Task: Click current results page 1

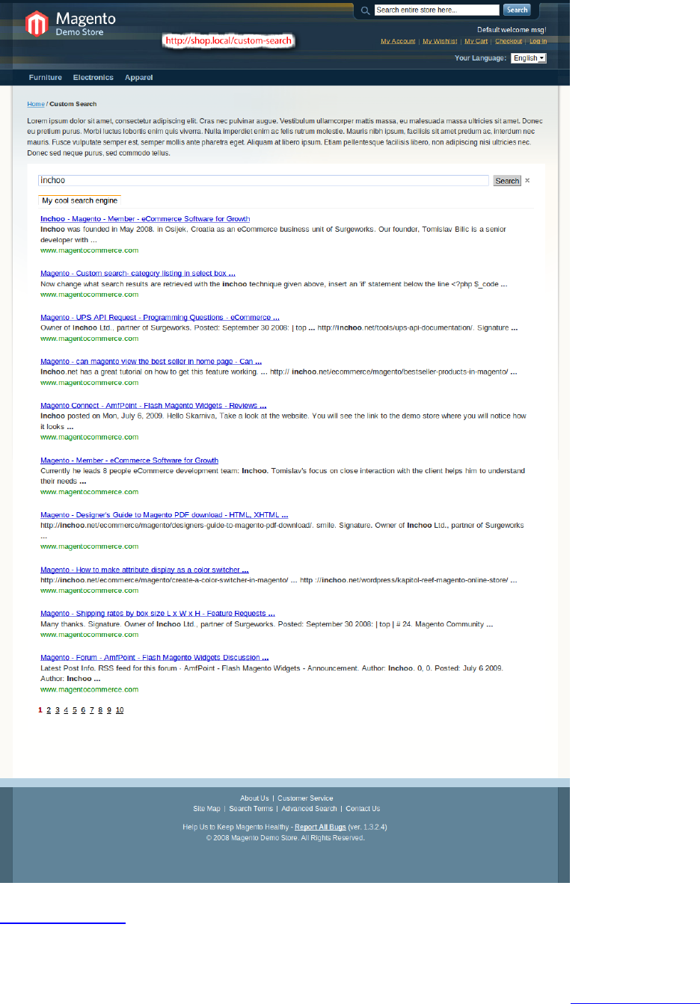Action: pyautogui.click(x=40, y=710)
